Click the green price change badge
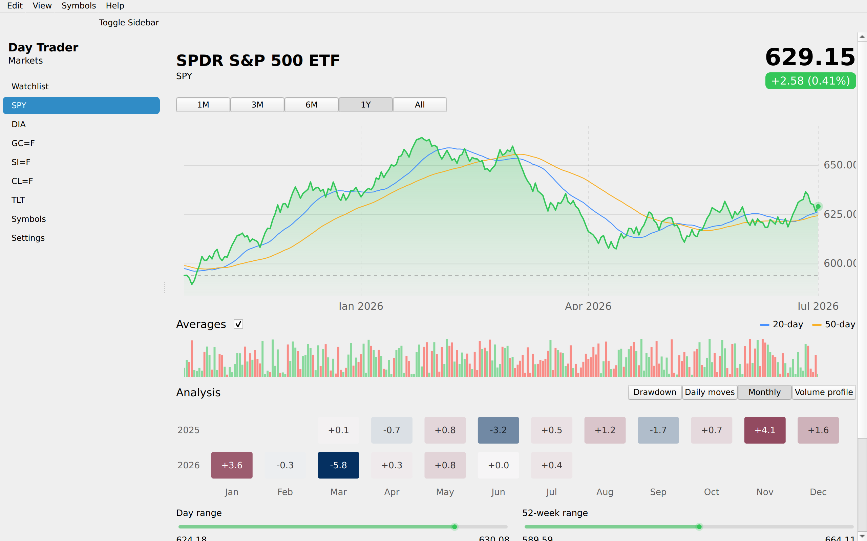Image resolution: width=867 pixels, height=541 pixels. pos(810,81)
